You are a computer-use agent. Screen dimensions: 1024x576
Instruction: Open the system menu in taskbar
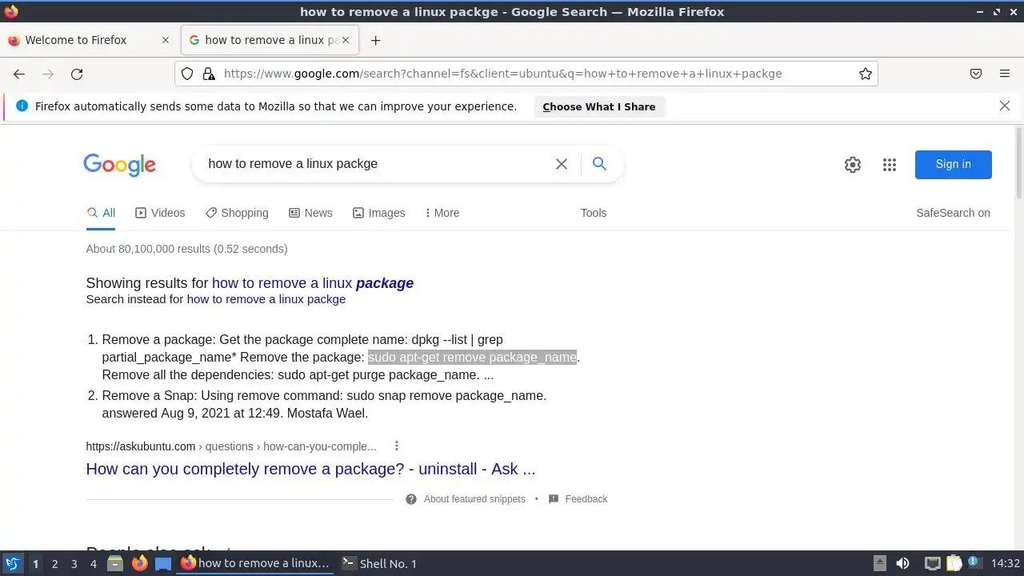click(x=12, y=563)
